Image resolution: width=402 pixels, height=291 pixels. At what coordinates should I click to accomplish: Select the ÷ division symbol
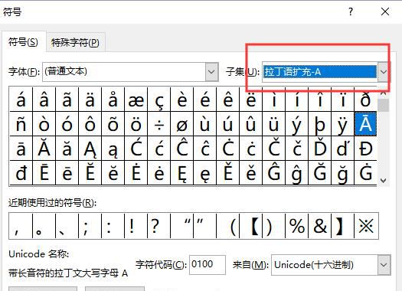point(159,124)
